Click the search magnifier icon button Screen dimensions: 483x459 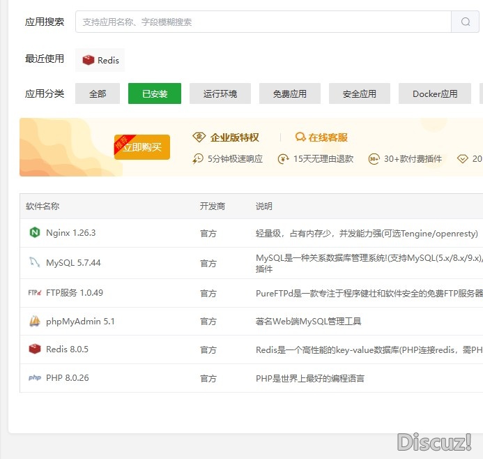465,22
